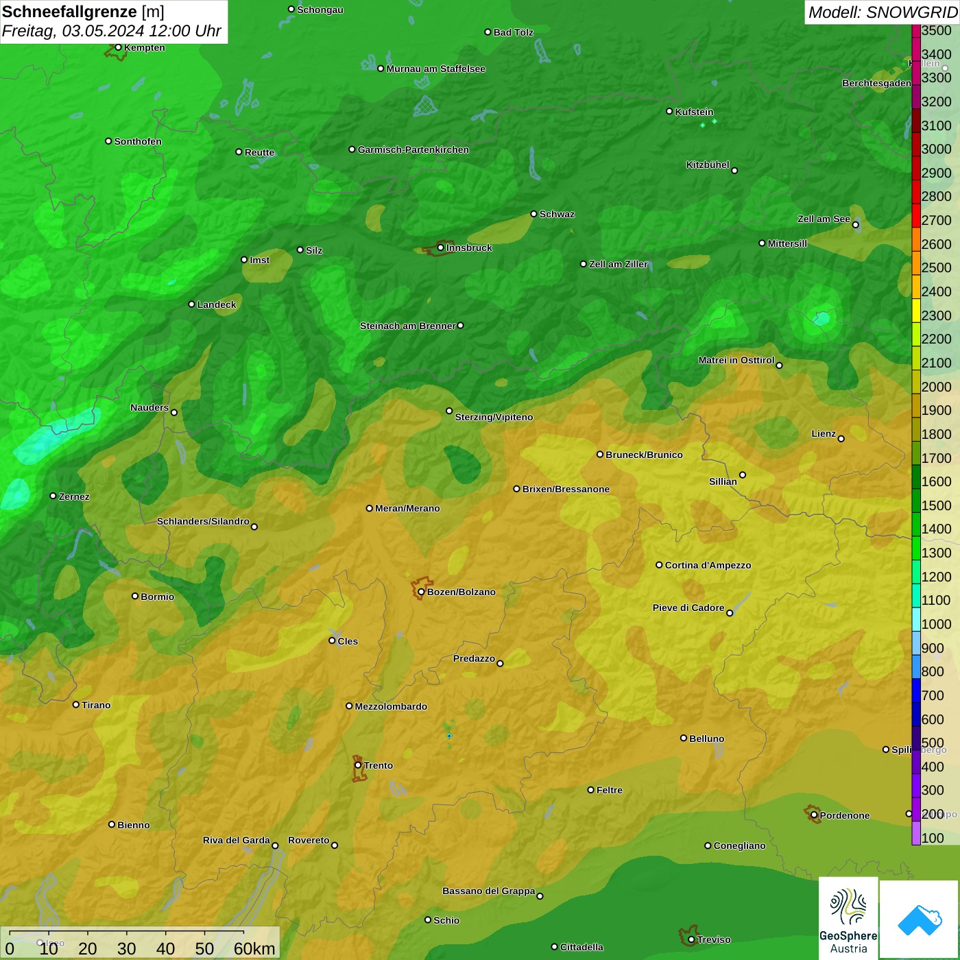Click the 'Zernez' label

[74, 496]
